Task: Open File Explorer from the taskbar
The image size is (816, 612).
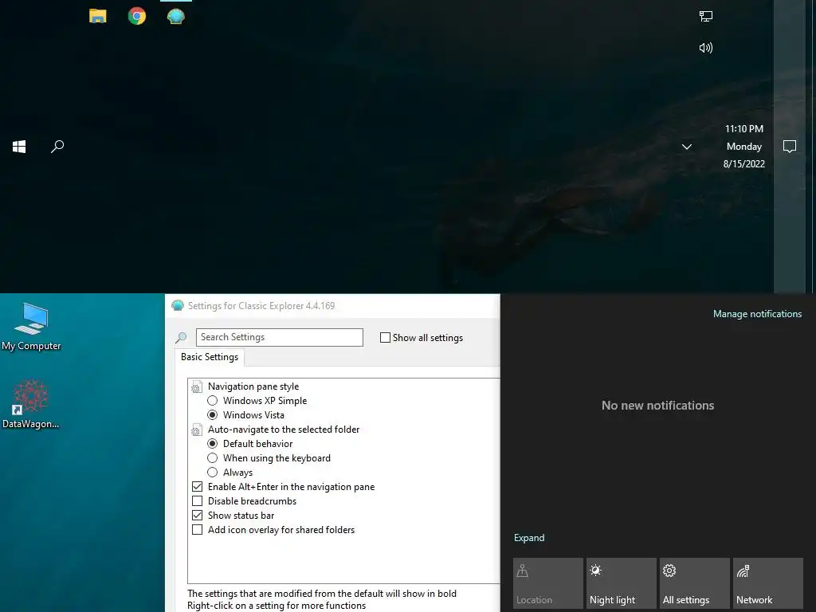Action: point(98,16)
